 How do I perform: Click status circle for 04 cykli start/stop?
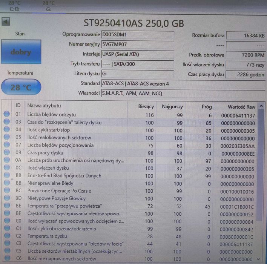click(7, 129)
